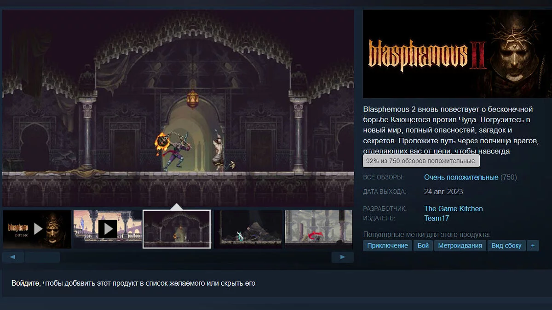The height and width of the screenshot is (310, 552).
Task: Open the grey ruins screenshot thumbnail
Action: pyautogui.click(x=319, y=229)
